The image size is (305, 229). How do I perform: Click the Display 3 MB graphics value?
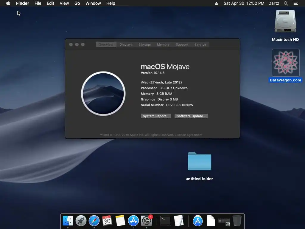(168, 99)
